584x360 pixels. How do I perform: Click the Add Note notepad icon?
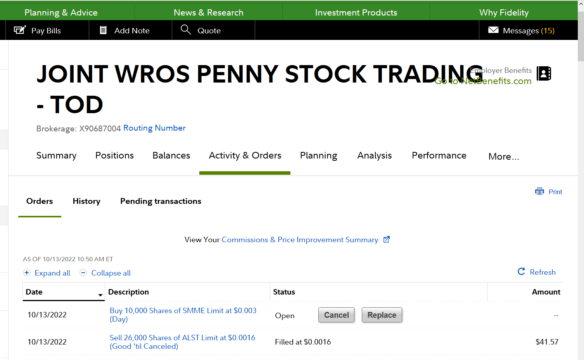(103, 30)
